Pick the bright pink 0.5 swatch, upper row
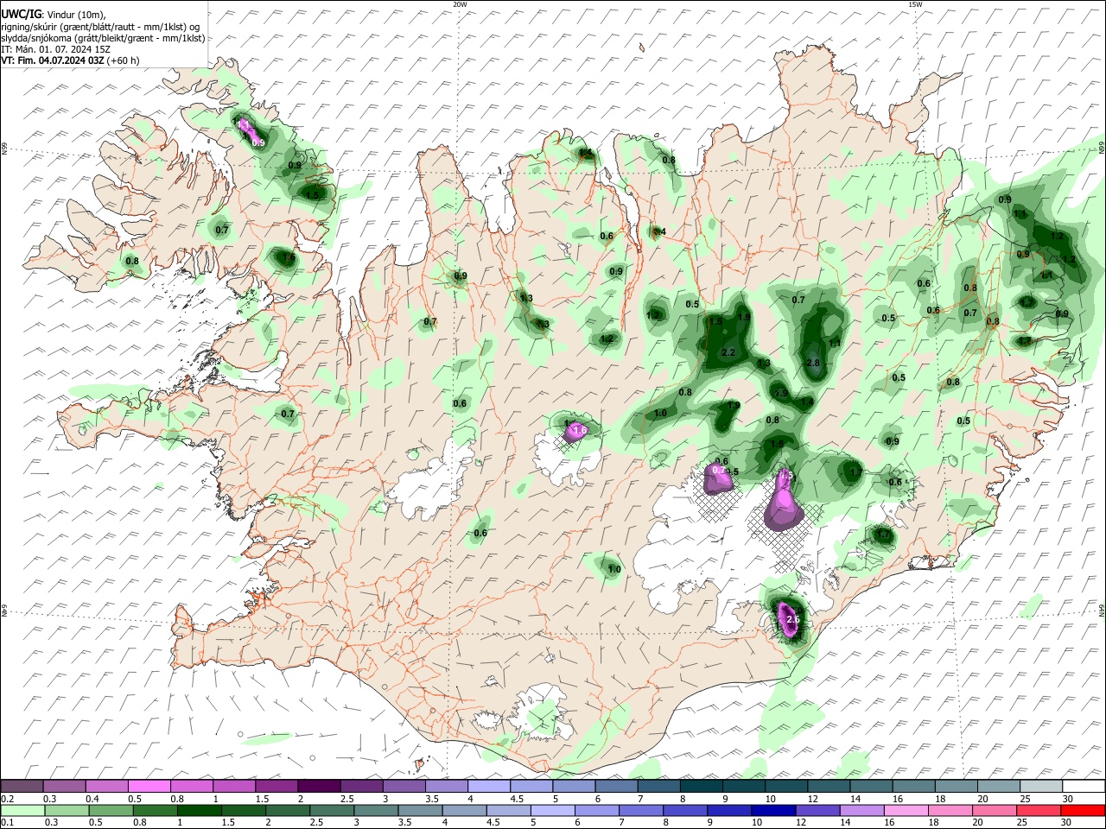This screenshot has width=1106, height=829. (x=149, y=786)
